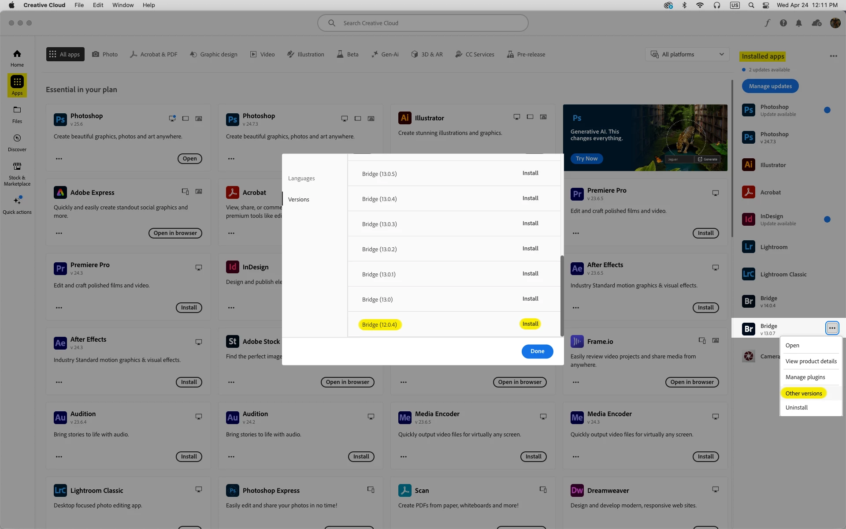Click the Search Creative Cloud field

(422, 23)
